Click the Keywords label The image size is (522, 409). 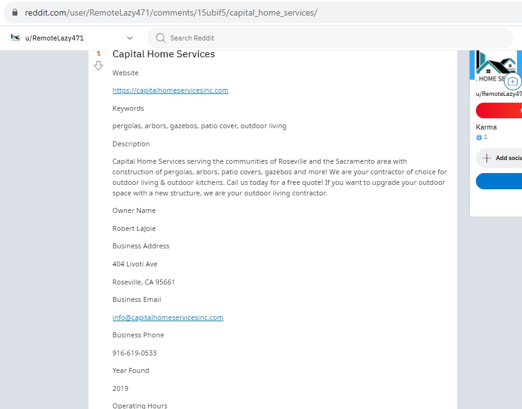coord(128,108)
